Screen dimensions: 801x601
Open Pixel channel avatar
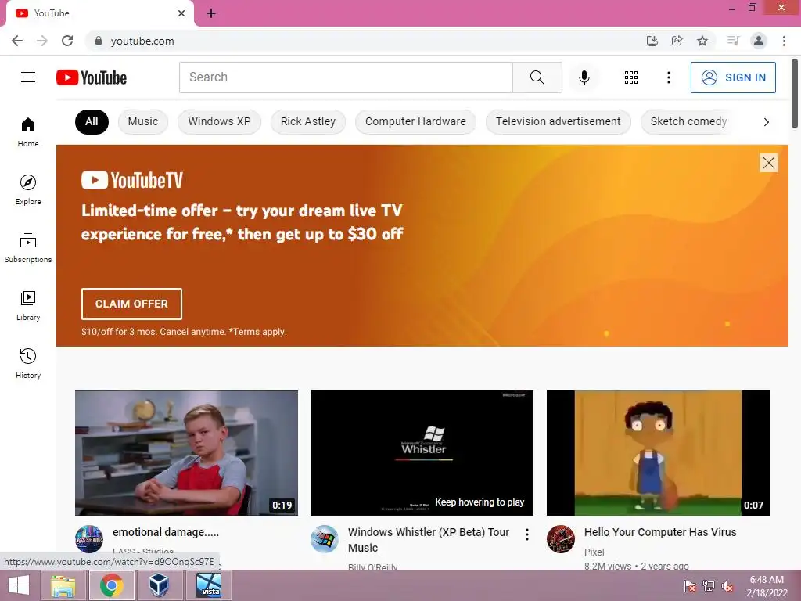pos(560,539)
